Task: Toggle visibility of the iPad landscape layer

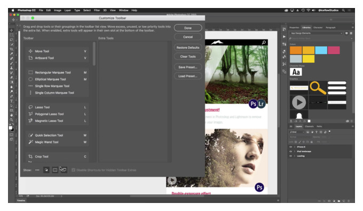Action: coord(291,152)
